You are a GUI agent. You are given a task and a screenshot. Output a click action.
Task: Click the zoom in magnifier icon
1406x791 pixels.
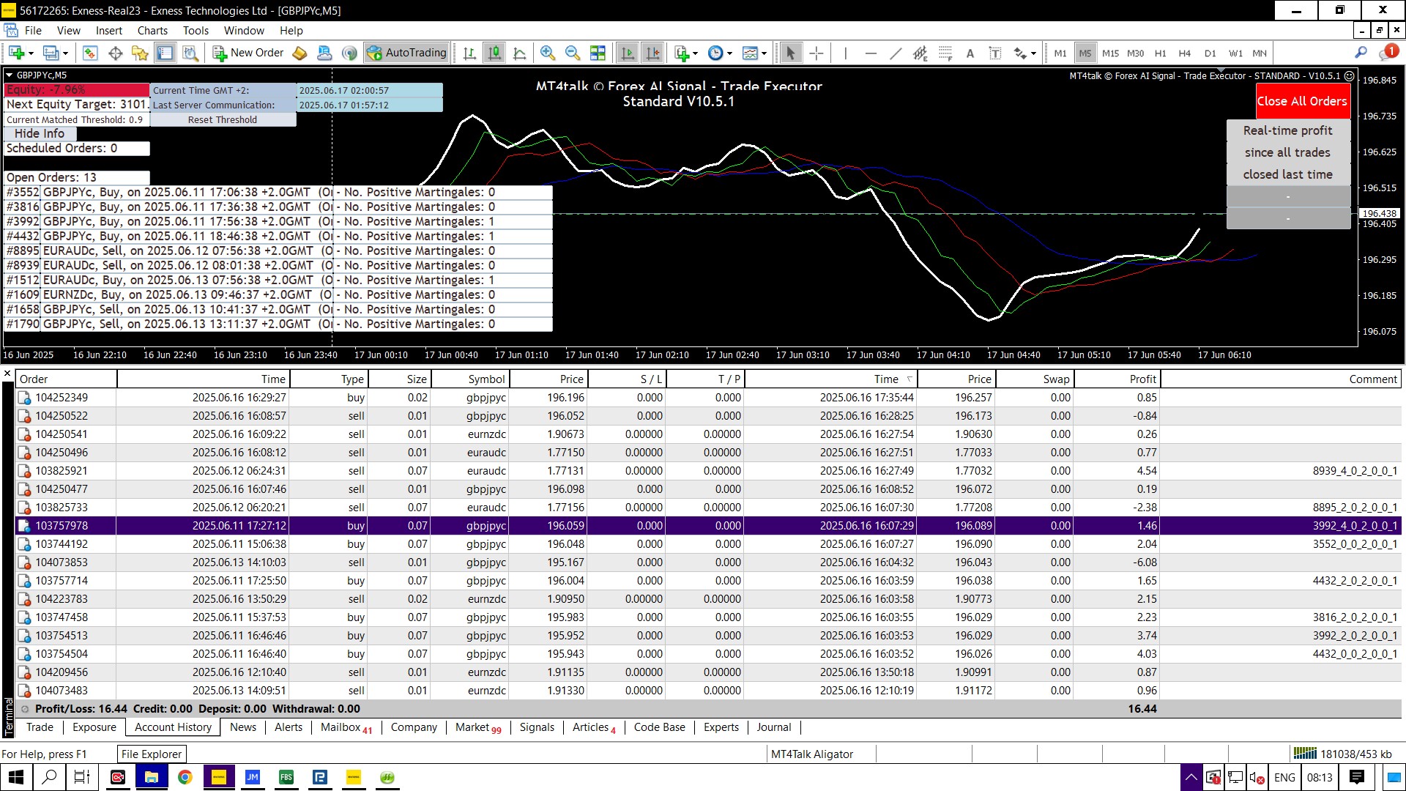click(x=547, y=53)
